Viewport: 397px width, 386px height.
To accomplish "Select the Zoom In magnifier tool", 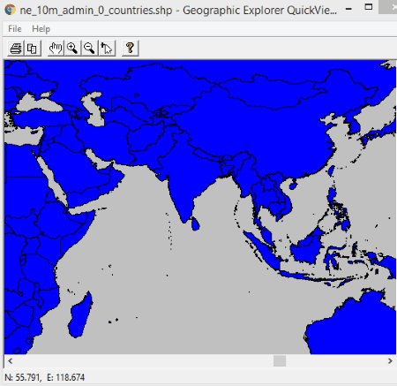I will [x=72, y=48].
